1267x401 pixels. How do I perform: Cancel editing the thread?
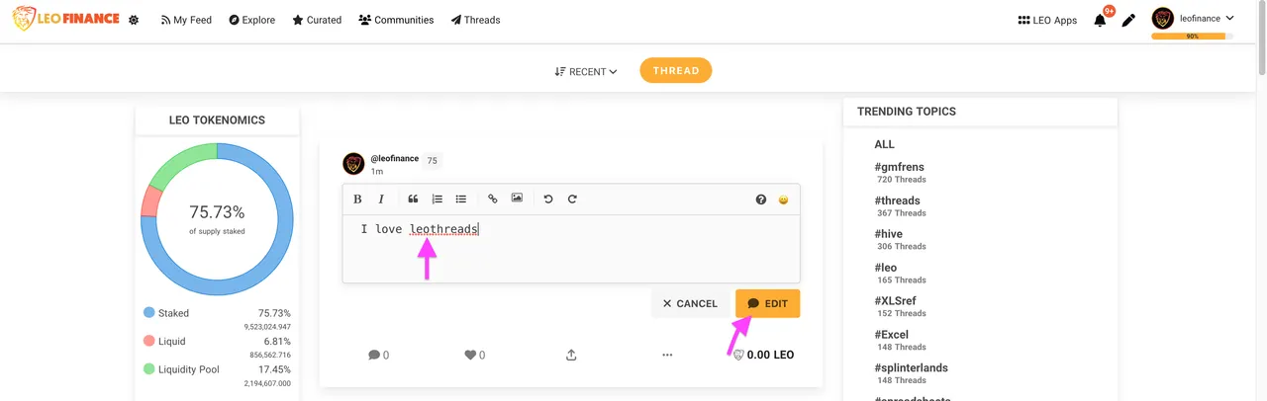tap(690, 303)
